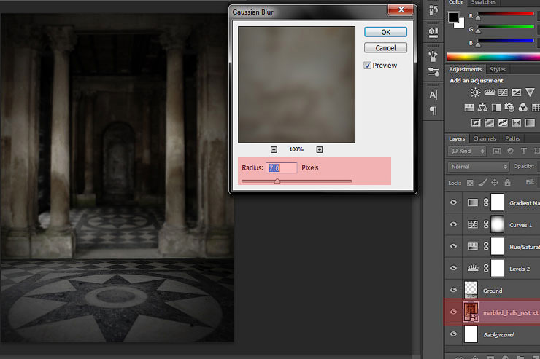Image resolution: width=540 pixels, height=359 pixels.
Task: Click the zoom in plus button in preview
Action: coord(319,149)
